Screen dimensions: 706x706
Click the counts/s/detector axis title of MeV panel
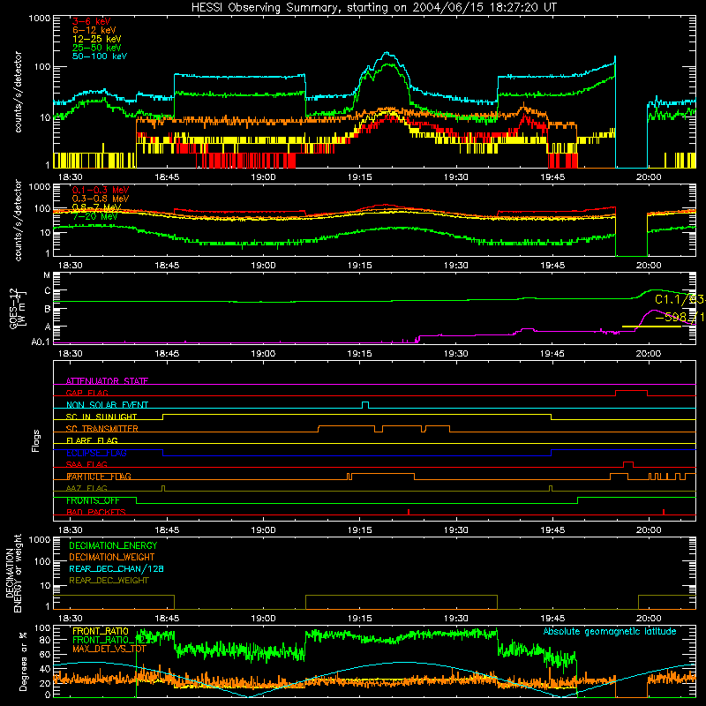pos(18,220)
